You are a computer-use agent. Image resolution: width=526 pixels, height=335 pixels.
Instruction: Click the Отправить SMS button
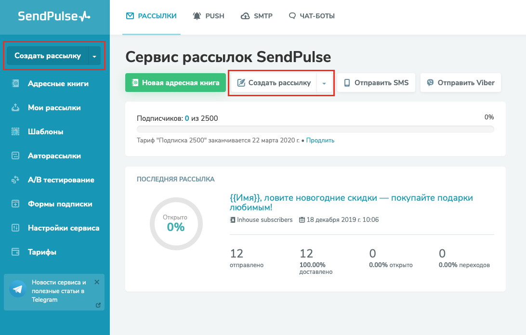376,82
